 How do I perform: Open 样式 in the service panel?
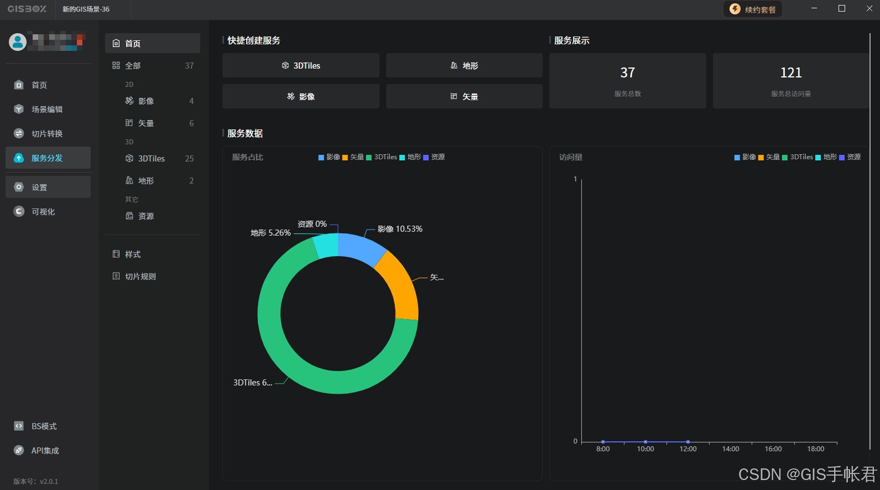(153, 254)
